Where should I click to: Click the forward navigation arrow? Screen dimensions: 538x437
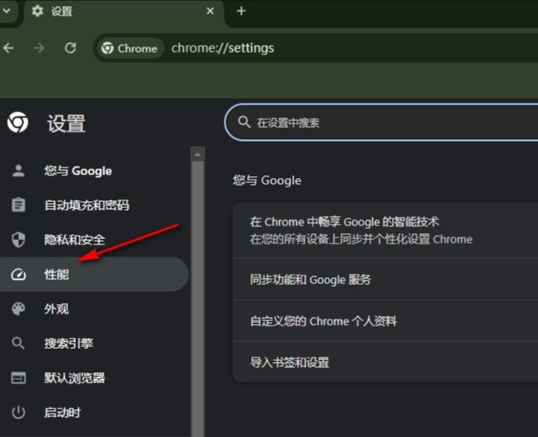tap(39, 48)
